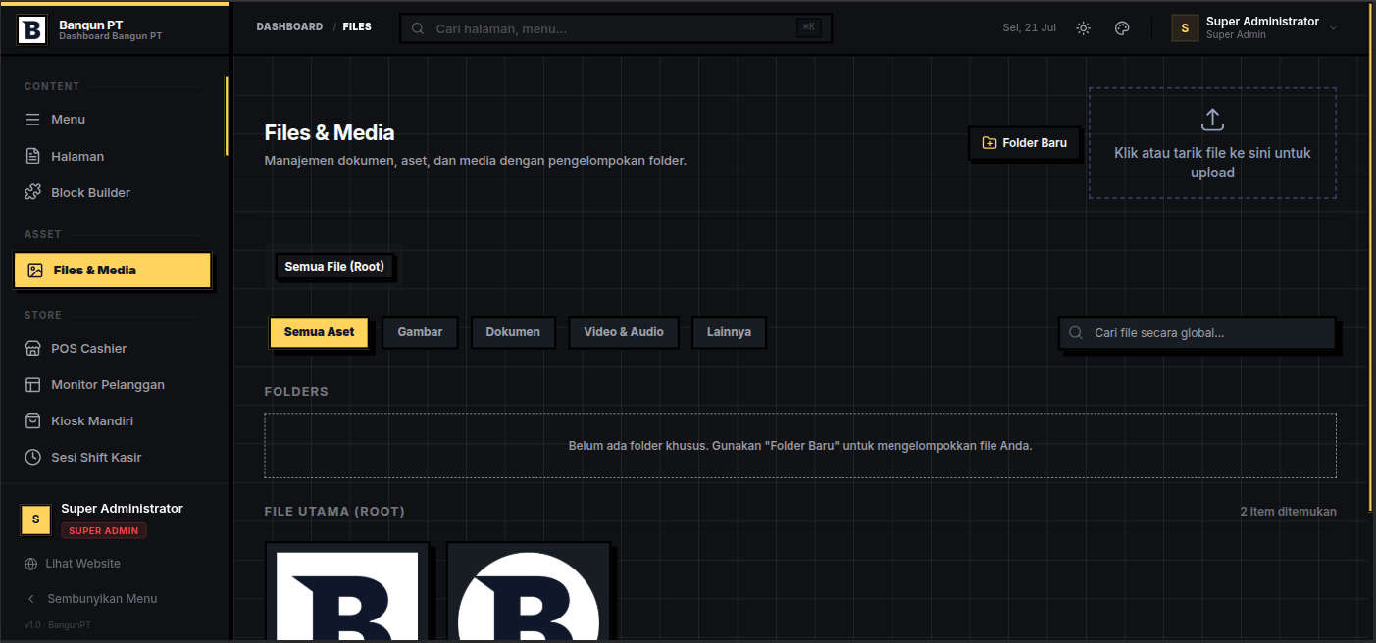This screenshot has height=643, width=1376.
Task: Click the Menu hamburger icon
Action: pyautogui.click(x=32, y=120)
